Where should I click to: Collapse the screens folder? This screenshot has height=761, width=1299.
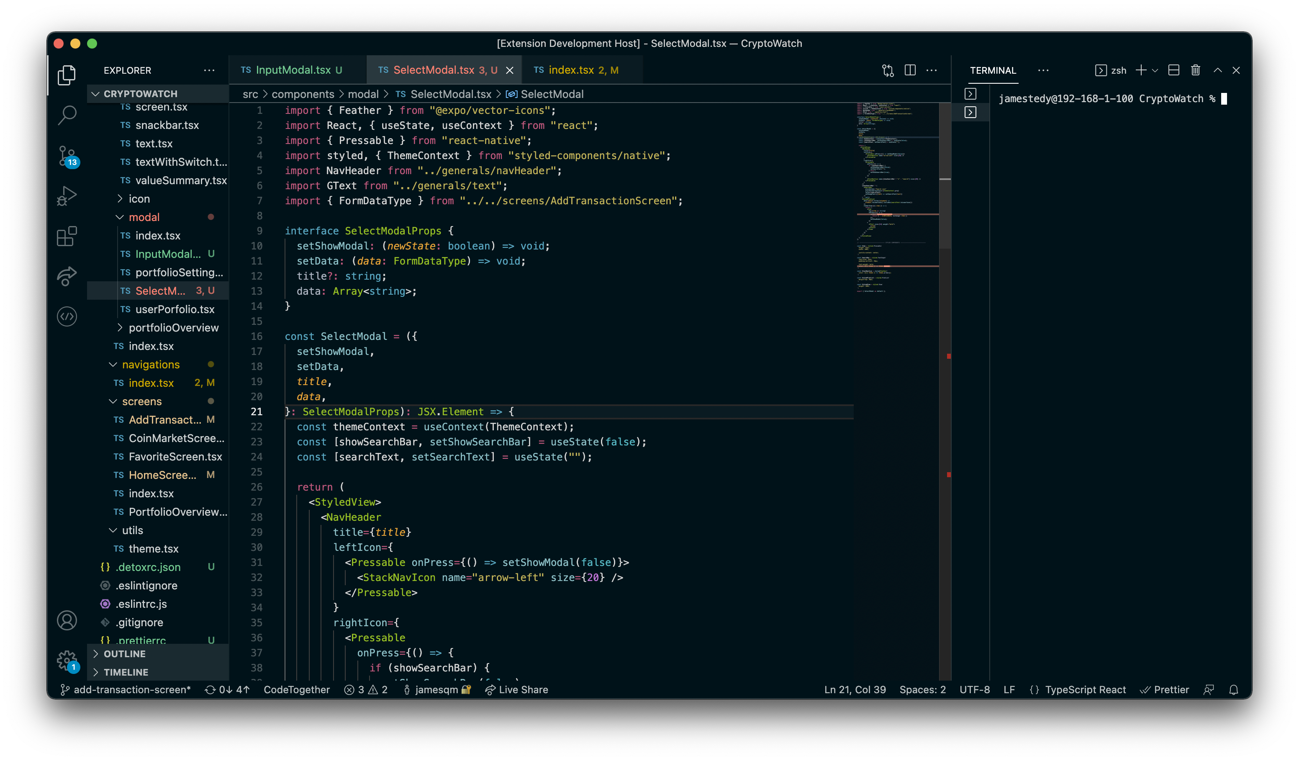(158, 401)
